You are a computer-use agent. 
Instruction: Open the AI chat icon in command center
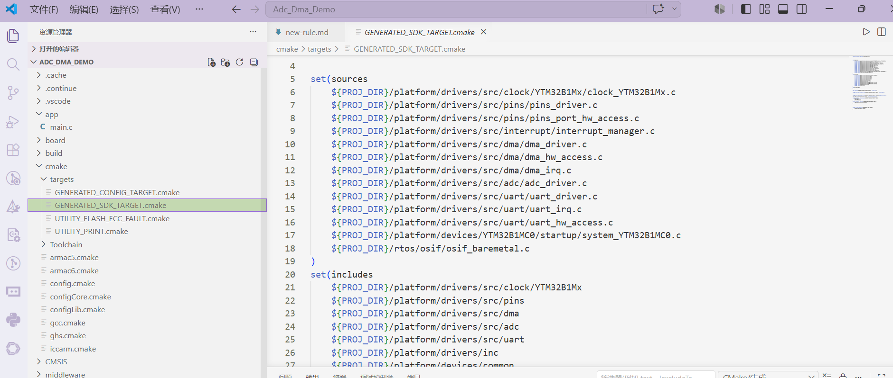pos(658,9)
